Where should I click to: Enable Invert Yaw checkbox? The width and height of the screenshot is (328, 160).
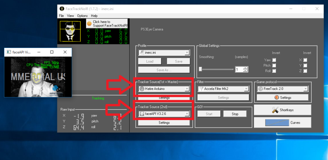[274, 60]
